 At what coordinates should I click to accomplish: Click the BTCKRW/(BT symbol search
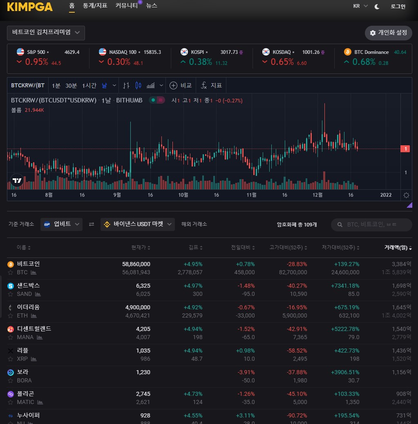[28, 85]
